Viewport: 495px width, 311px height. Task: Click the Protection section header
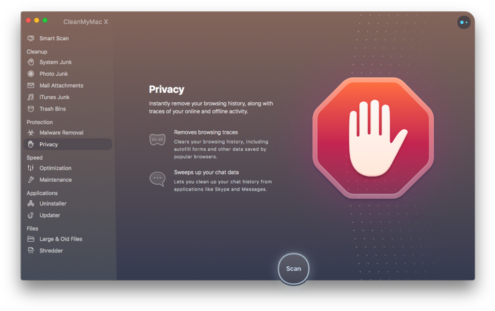pos(40,122)
